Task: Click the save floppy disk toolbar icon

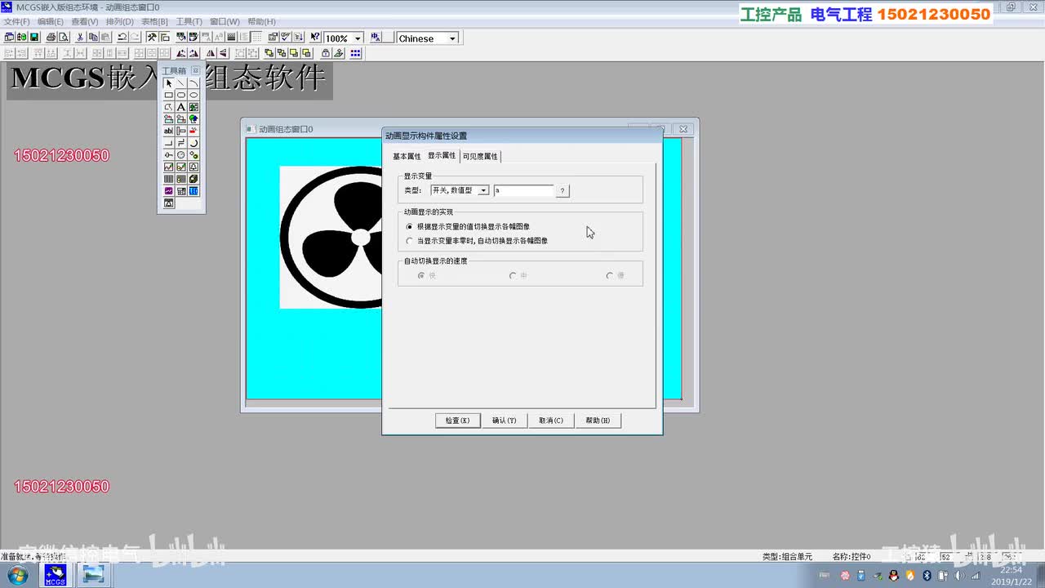Action: (34, 38)
